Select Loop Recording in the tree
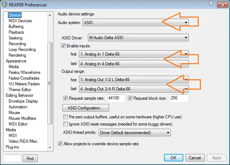230x165 pixels. tap(22, 49)
